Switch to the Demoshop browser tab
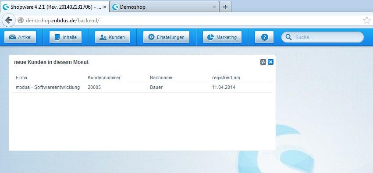373x173 pixels. tap(164, 7)
